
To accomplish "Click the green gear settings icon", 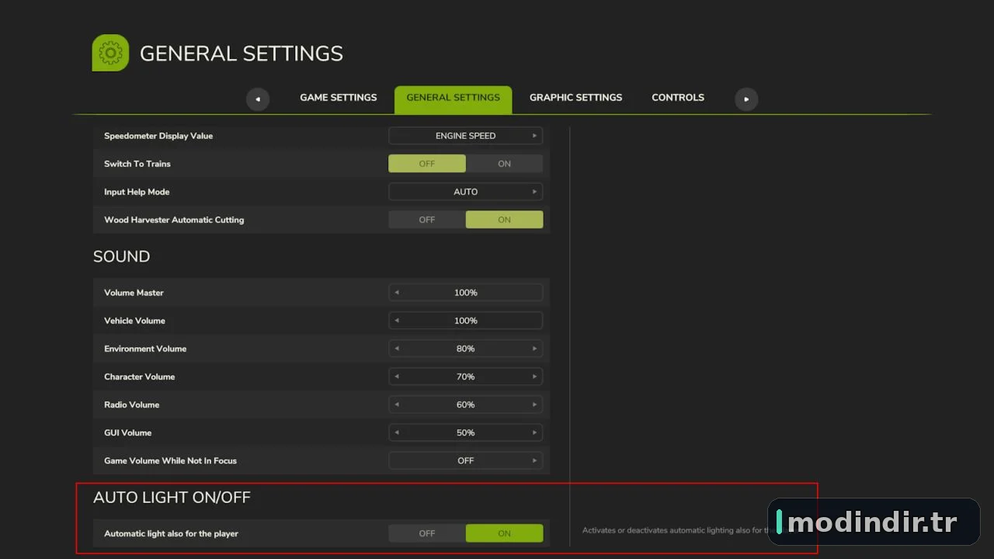I will click(111, 53).
